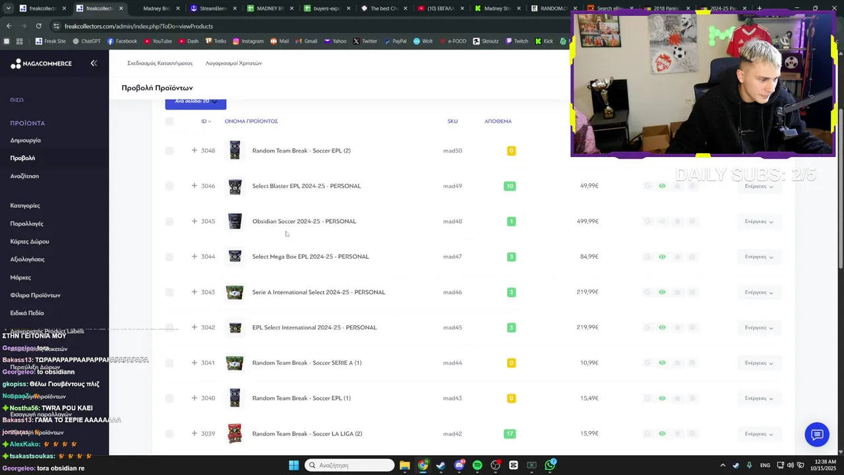
Task: Open File Explorer from the taskbar
Action: coord(404,465)
